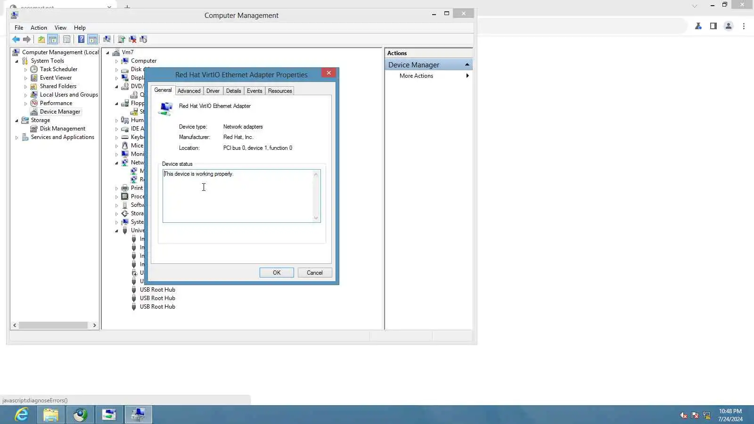Select Device Manager in the console tree
Screen dimensions: 754x424
click(x=60, y=112)
